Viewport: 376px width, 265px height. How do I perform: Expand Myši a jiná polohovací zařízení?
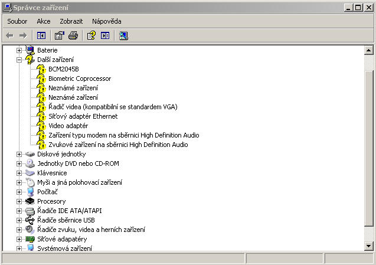[x=19, y=182]
